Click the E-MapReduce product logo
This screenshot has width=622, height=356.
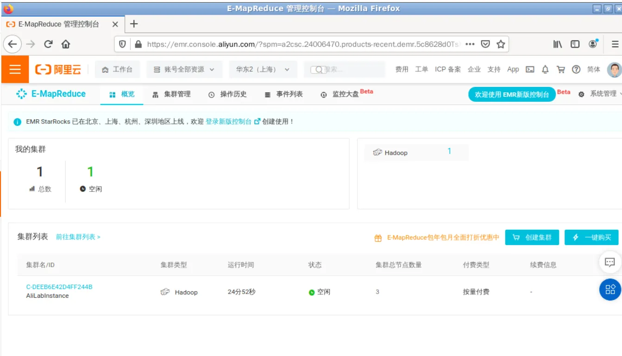[x=51, y=94]
